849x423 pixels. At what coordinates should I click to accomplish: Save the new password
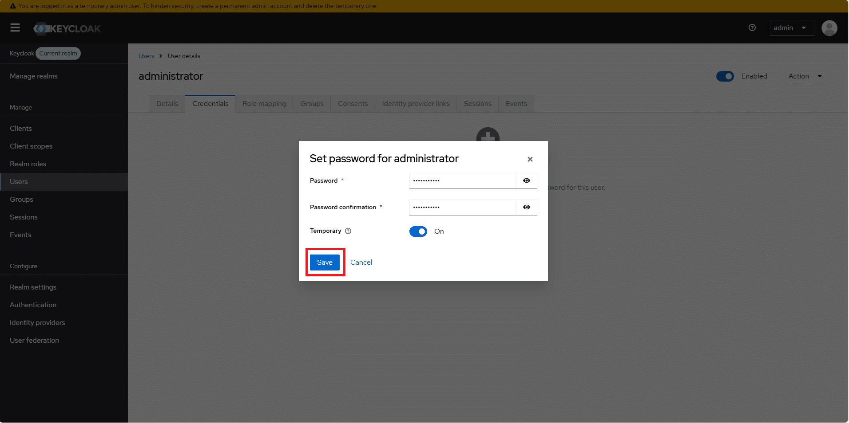point(325,262)
